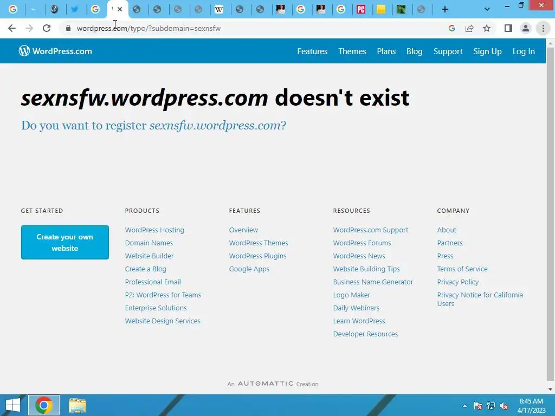
Task: Open WordPress Forums link
Action: 362,243
